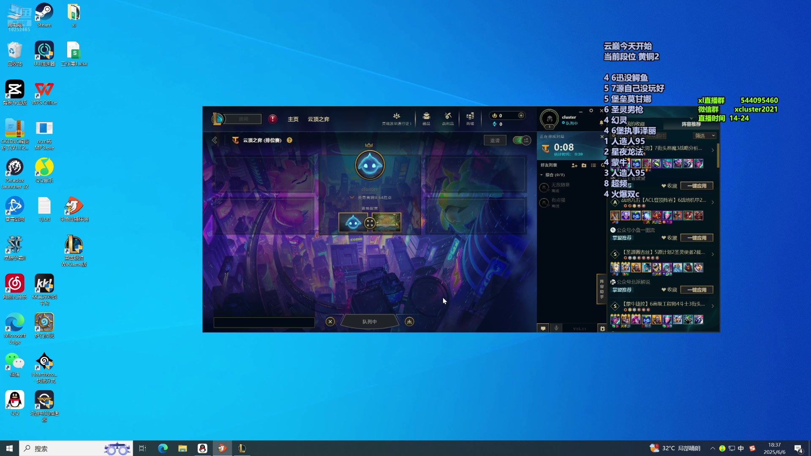Cancel the queue with the X button
This screenshot has height=456, width=811.
pyautogui.click(x=330, y=322)
